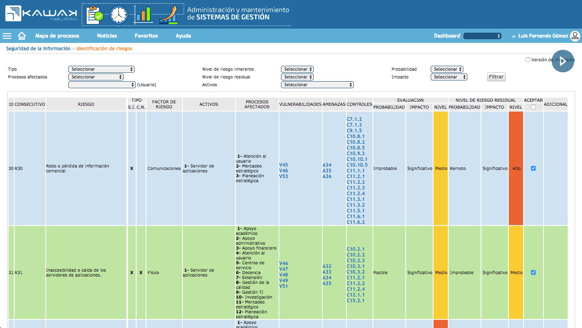Viewport: 582px width, 328px height.
Task: Click the orange Alto residual level cell
Action: pyautogui.click(x=516, y=168)
